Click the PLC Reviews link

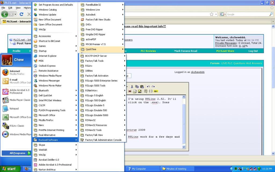[x=148, y=51]
